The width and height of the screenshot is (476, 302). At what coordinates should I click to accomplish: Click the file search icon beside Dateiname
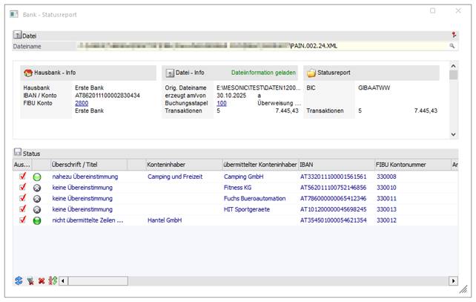click(x=451, y=46)
